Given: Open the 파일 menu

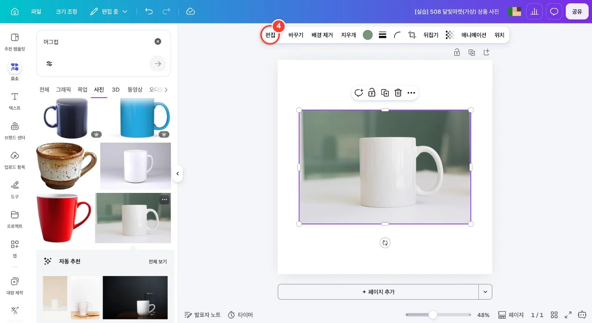Looking at the screenshot, I should (x=36, y=11).
